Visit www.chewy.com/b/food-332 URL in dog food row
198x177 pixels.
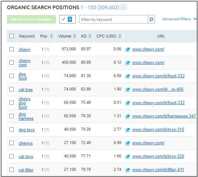(x=158, y=76)
